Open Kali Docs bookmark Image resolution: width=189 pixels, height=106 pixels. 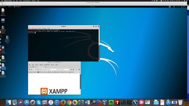[57, 72]
